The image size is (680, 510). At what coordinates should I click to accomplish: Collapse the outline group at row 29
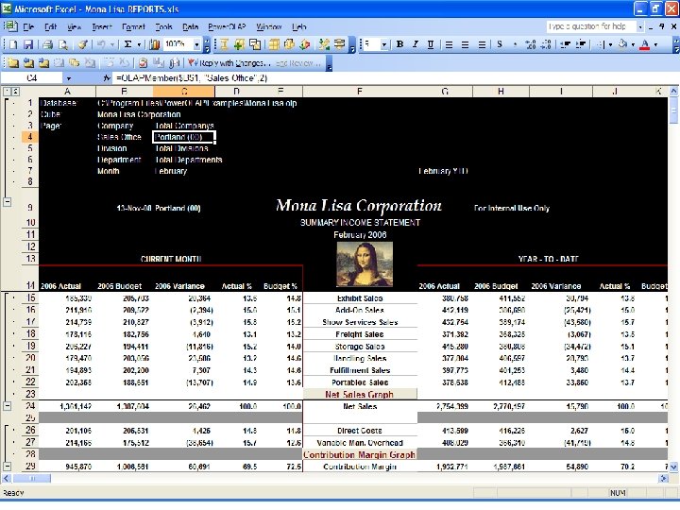click(7, 467)
